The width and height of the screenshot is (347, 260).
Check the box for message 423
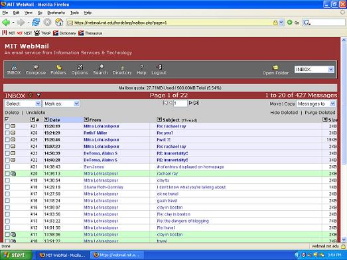(x=7, y=153)
